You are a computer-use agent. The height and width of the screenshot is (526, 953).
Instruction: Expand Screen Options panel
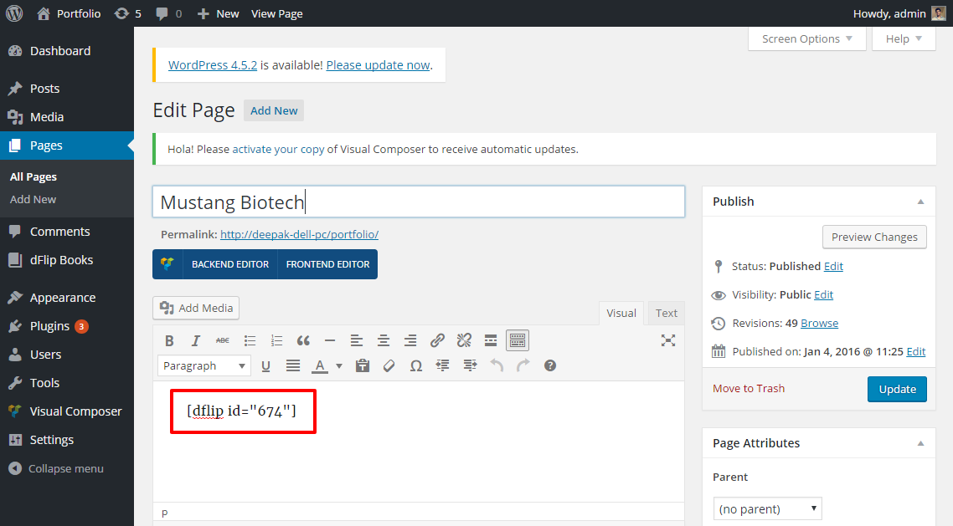tap(806, 38)
